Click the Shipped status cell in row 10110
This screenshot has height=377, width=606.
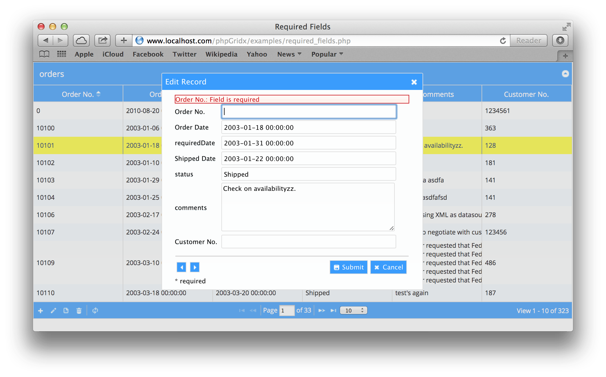pos(347,293)
